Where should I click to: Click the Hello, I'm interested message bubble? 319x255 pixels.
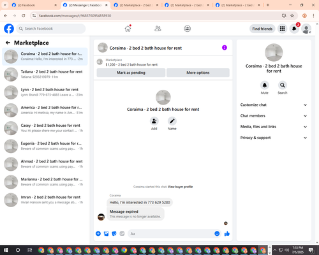(140, 202)
